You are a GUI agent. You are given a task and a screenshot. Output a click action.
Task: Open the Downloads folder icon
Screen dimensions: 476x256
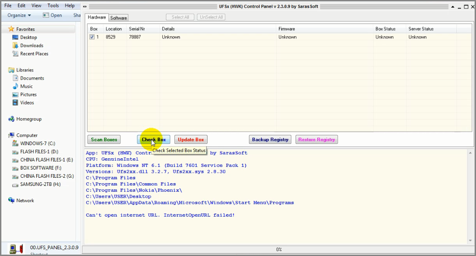(x=15, y=46)
